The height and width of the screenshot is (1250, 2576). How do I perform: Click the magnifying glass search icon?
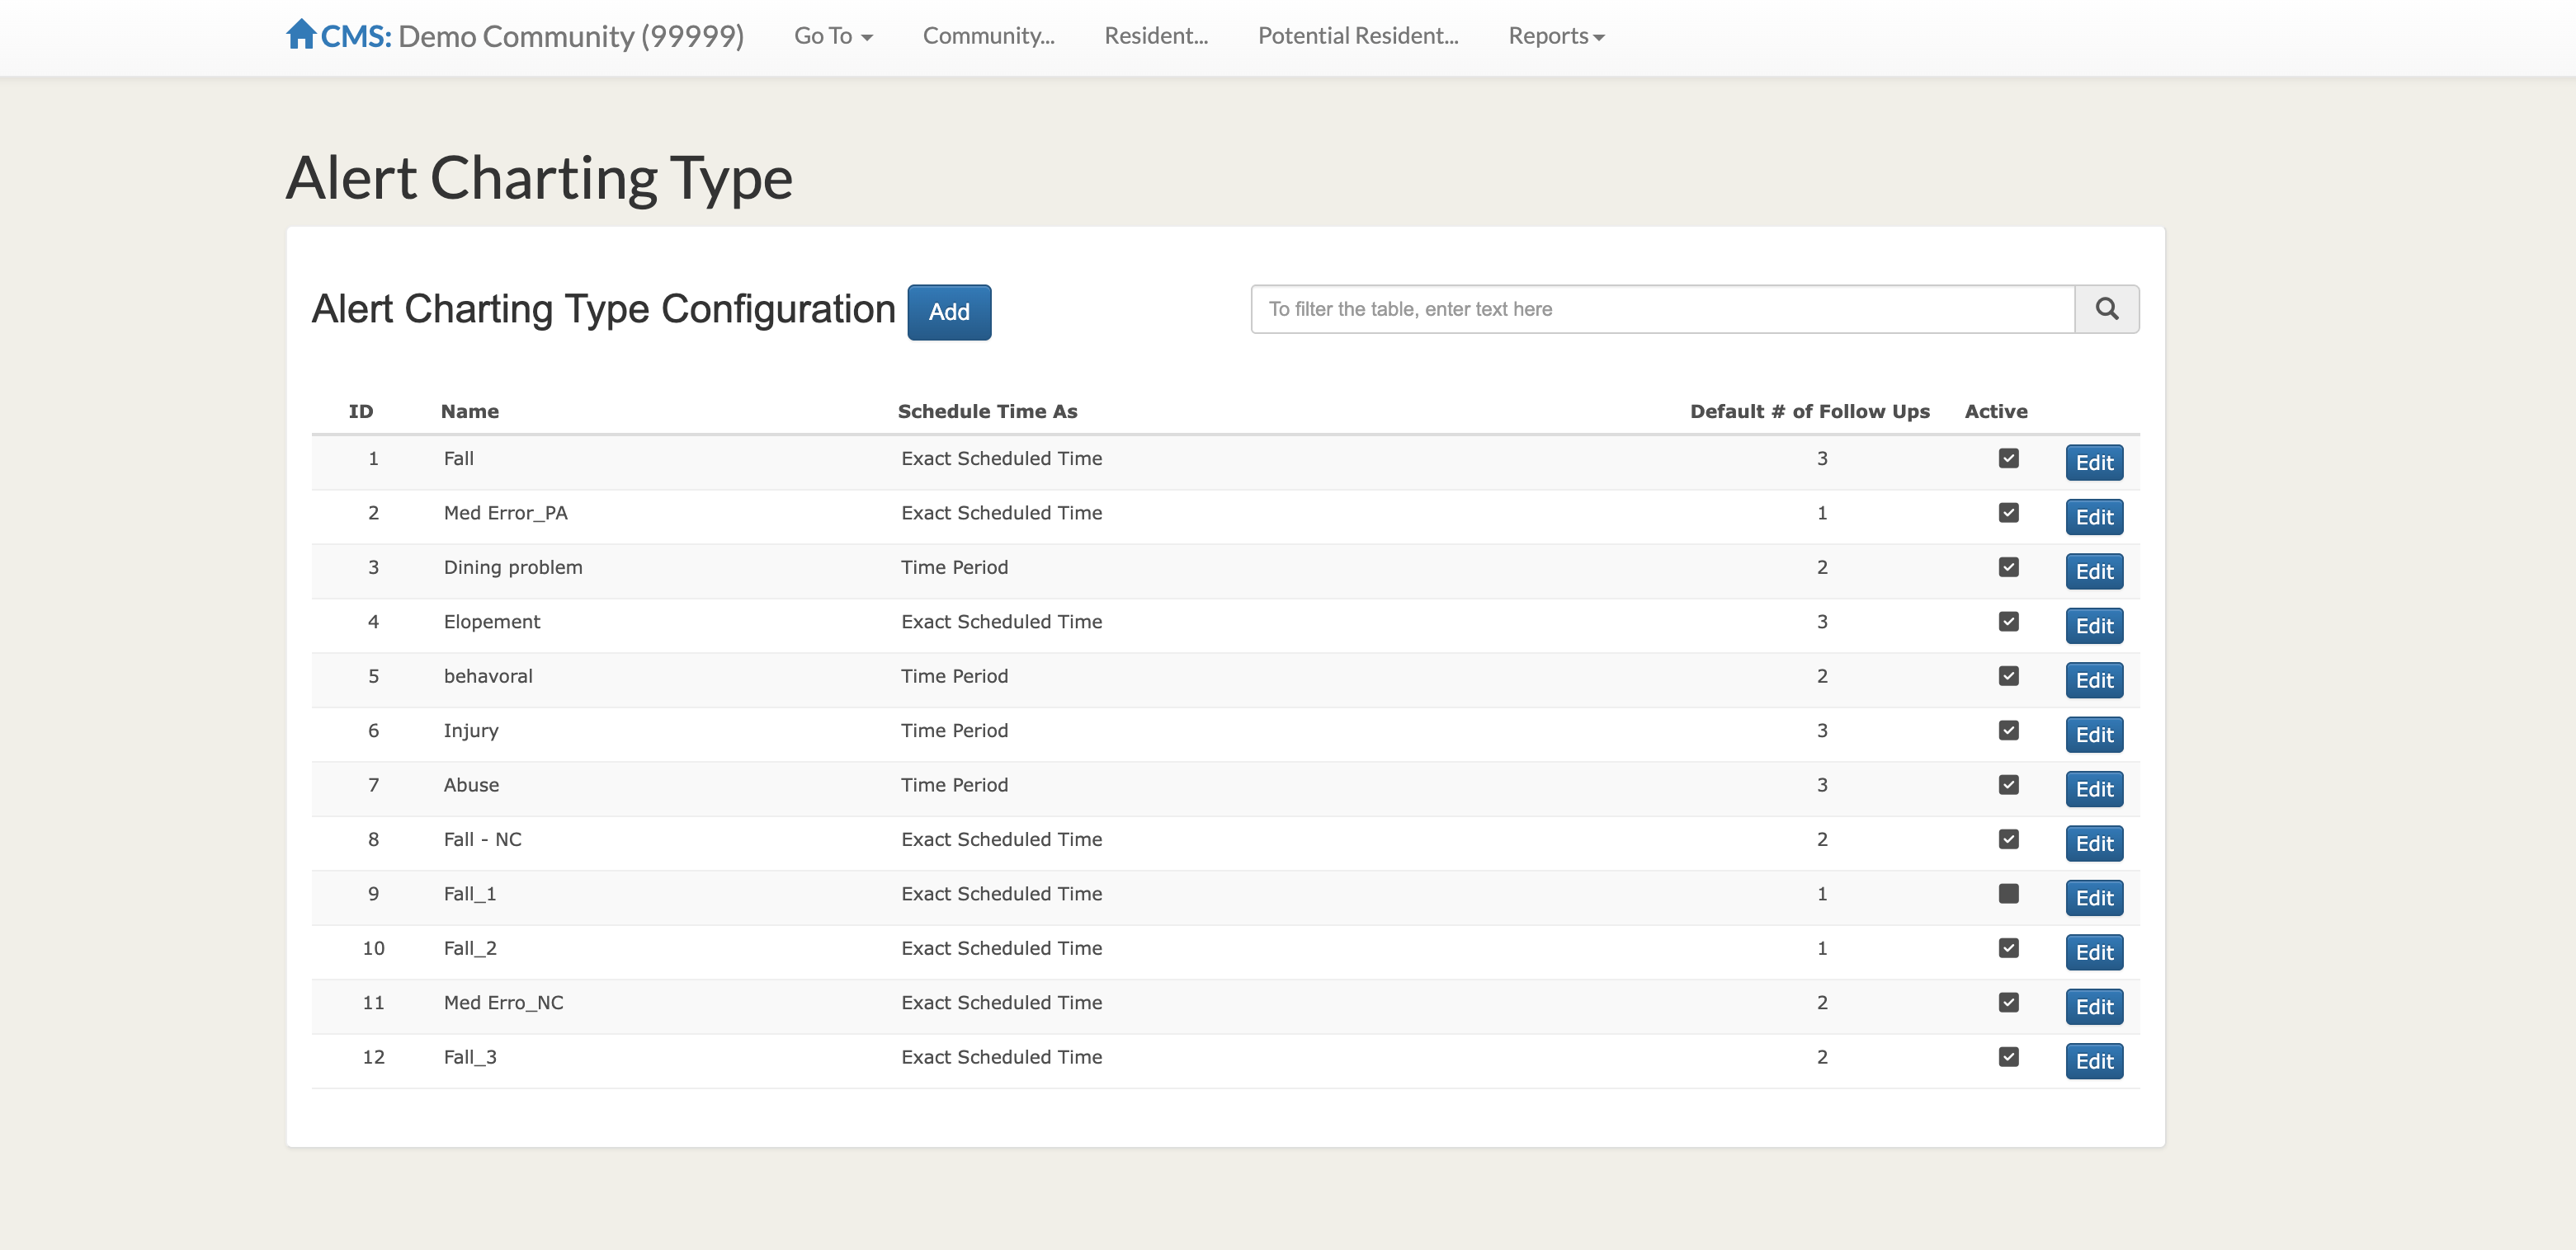2106,308
